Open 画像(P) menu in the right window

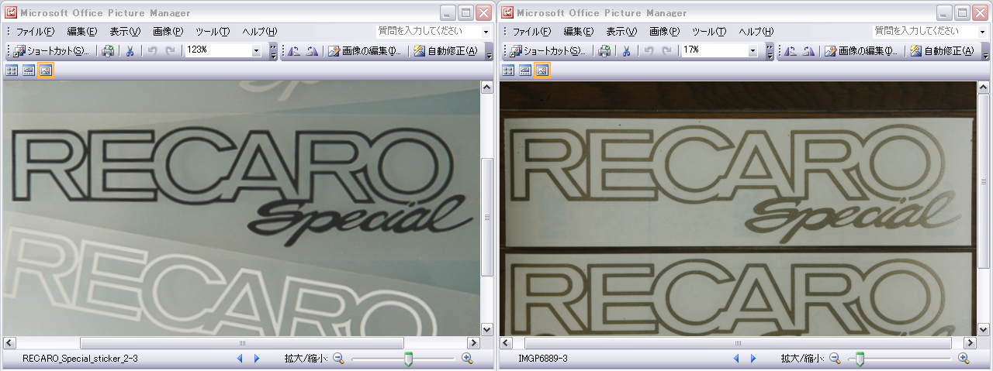point(663,32)
